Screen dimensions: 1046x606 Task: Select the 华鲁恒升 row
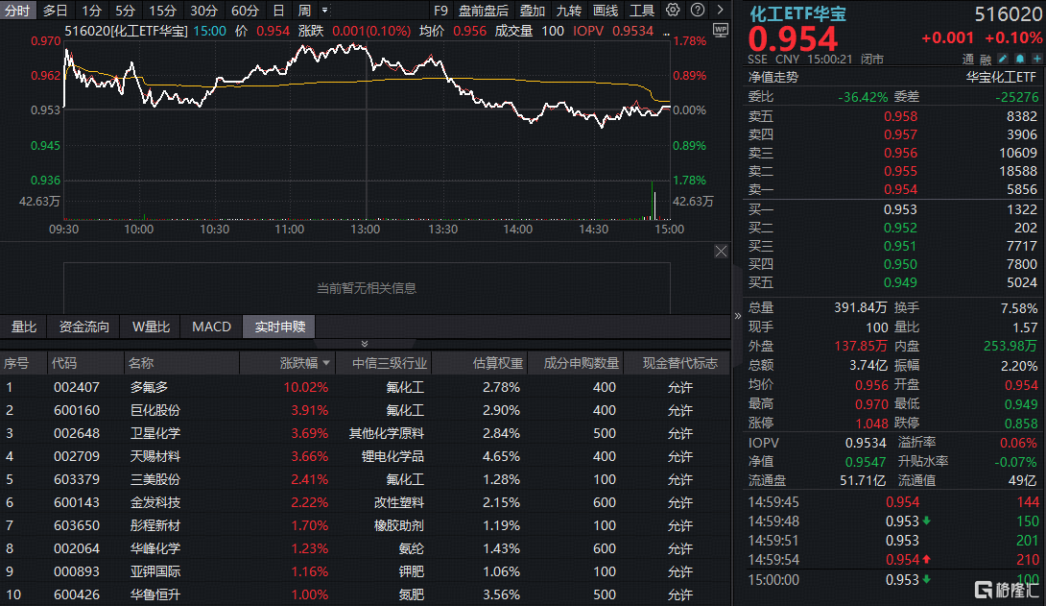366,594
